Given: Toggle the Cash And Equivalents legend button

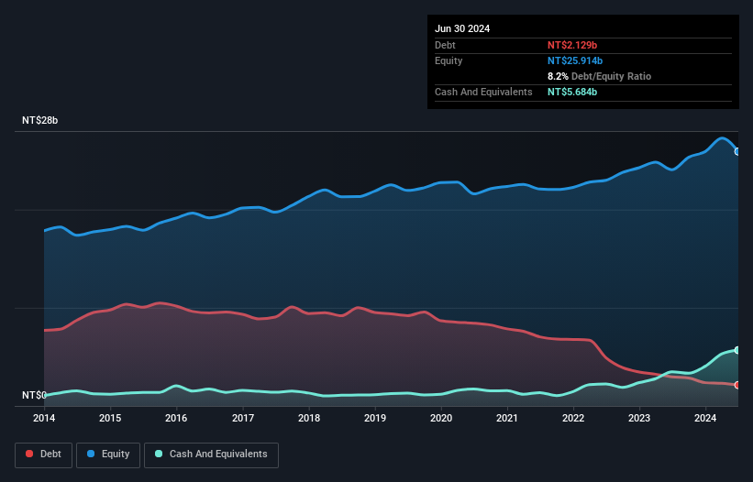Looking at the screenshot, I should pyautogui.click(x=211, y=455).
